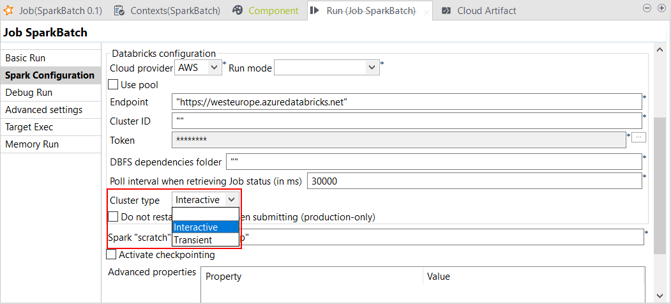671x304 pixels.
Task: Enable the Use pool checkbox
Action: click(x=113, y=85)
